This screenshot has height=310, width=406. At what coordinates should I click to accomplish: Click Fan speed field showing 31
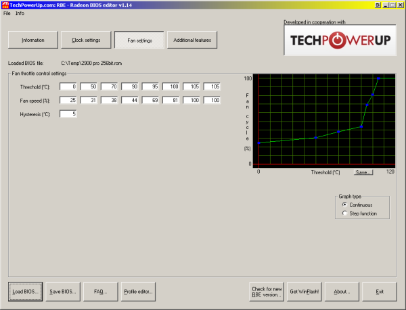click(89, 100)
